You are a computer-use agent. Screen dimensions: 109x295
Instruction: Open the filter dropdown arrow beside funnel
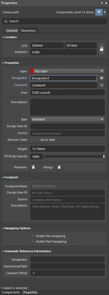click(105, 12)
